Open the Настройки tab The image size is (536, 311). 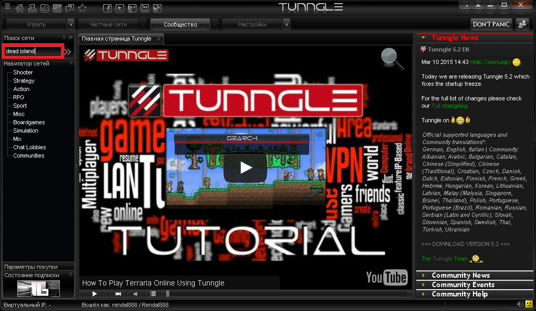(x=252, y=24)
